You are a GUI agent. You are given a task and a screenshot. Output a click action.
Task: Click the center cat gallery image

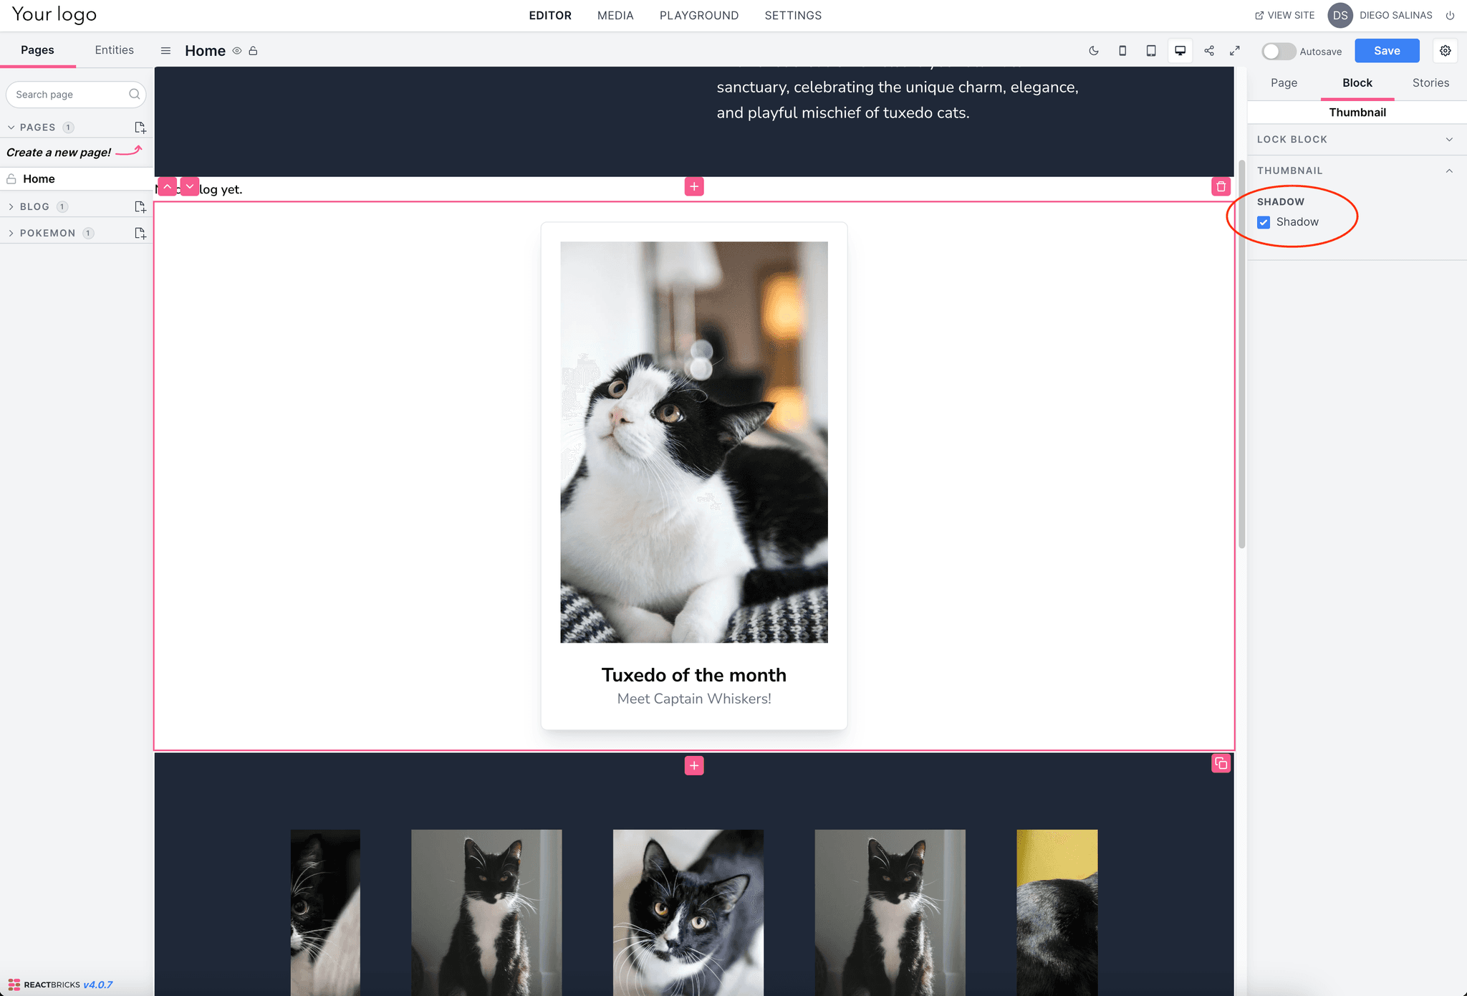[x=688, y=913]
